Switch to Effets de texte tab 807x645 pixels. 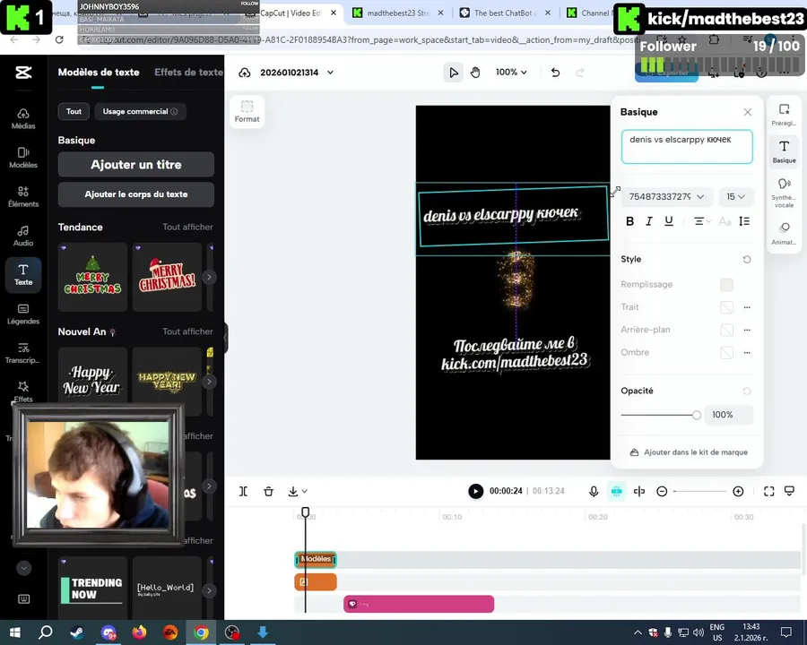coord(189,73)
